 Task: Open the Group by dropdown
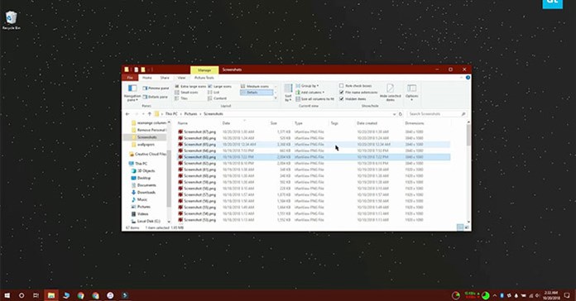tap(307, 86)
